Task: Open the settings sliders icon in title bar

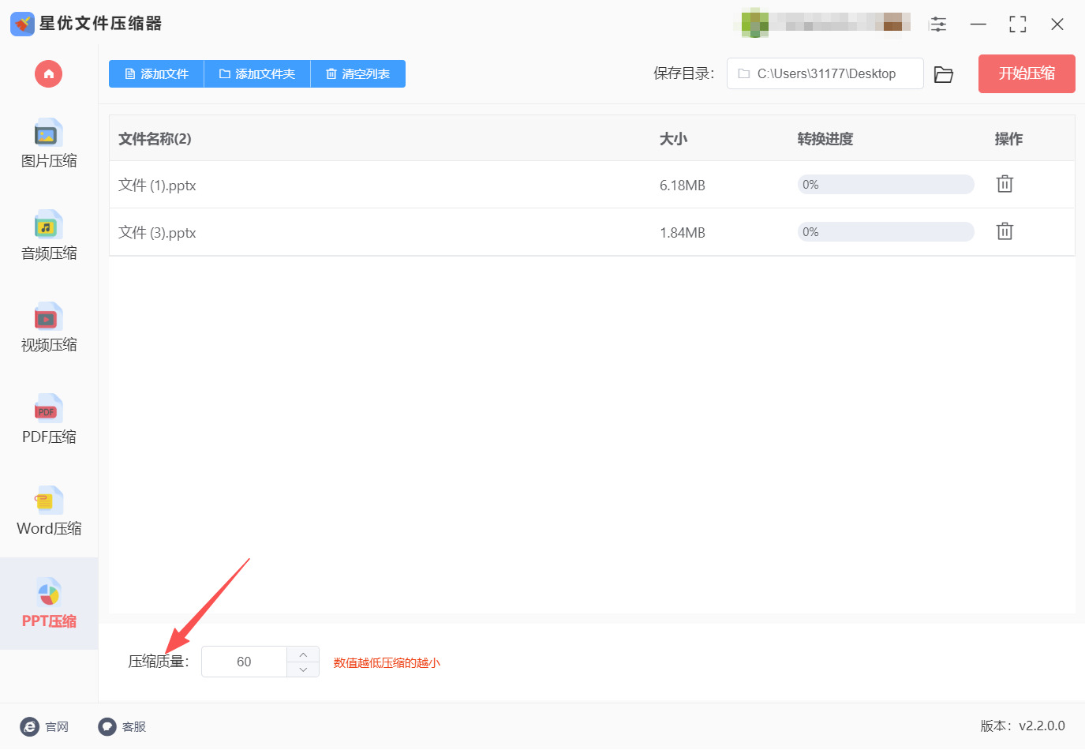Action: [x=938, y=24]
